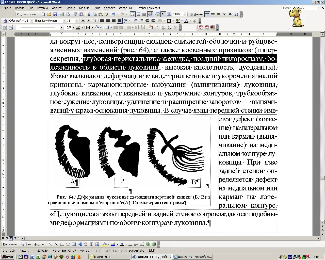Click the vertical scrollbar thumb

(322, 178)
